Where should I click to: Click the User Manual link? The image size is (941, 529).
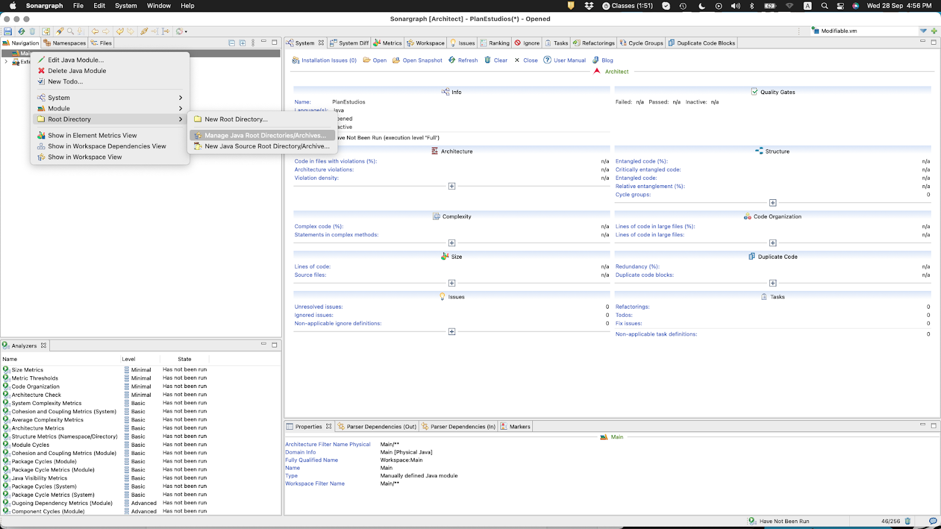click(565, 61)
